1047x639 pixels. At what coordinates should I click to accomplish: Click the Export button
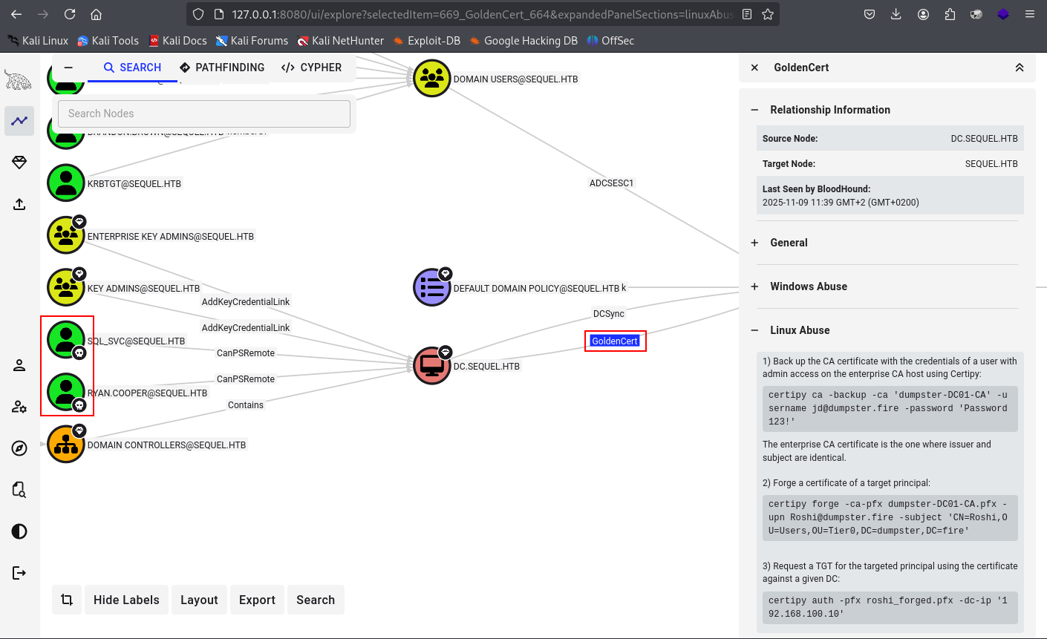click(x=257, y=600)
